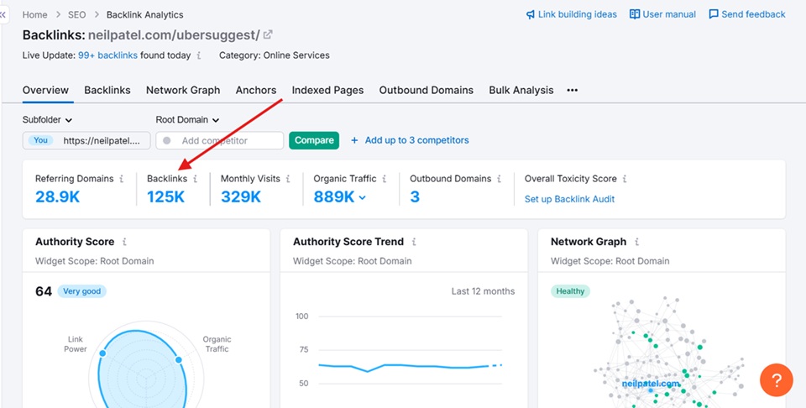806x408 pixels.
Task: Go to Home breadcrumb
Action: coord(35,15)
